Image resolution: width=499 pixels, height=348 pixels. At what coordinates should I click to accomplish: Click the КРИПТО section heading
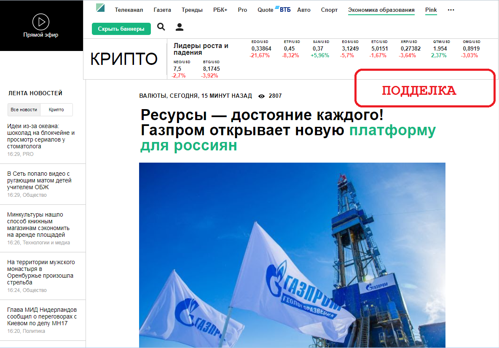tap(124, 59)
